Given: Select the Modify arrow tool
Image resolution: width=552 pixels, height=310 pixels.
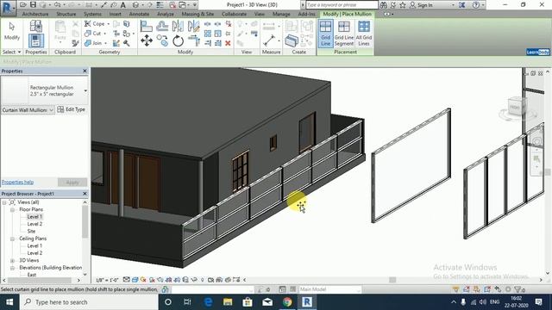Looking at the screenshot, I should pos(11,31).
